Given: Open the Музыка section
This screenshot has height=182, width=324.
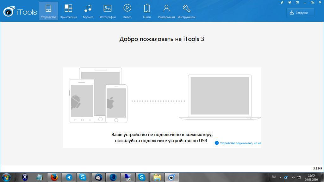Looking at the screenshot, I should tap(88, 11).
